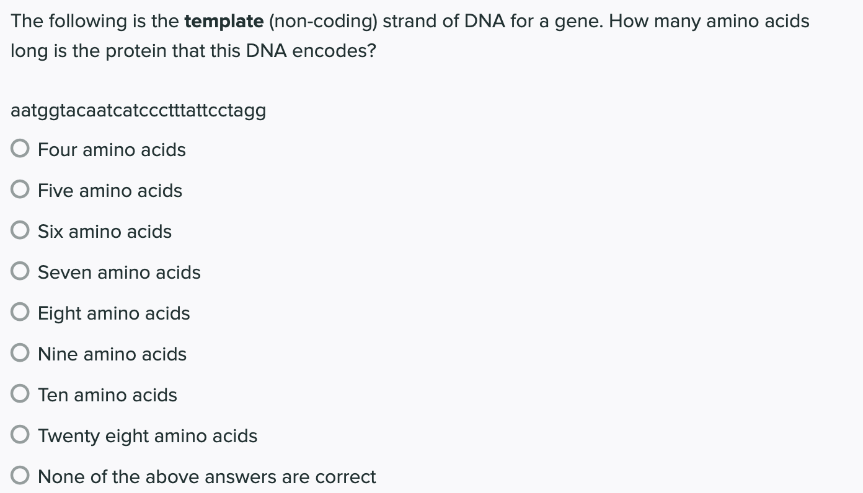Click the radio circle beside Nine amino acids
Image resolution: width=863 pixels, height=493 pixels.
19,352
